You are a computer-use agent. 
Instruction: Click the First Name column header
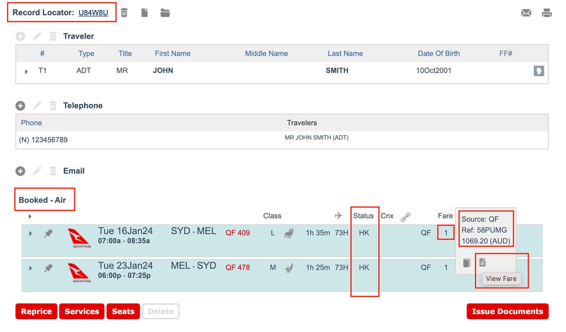coord(172,54)
